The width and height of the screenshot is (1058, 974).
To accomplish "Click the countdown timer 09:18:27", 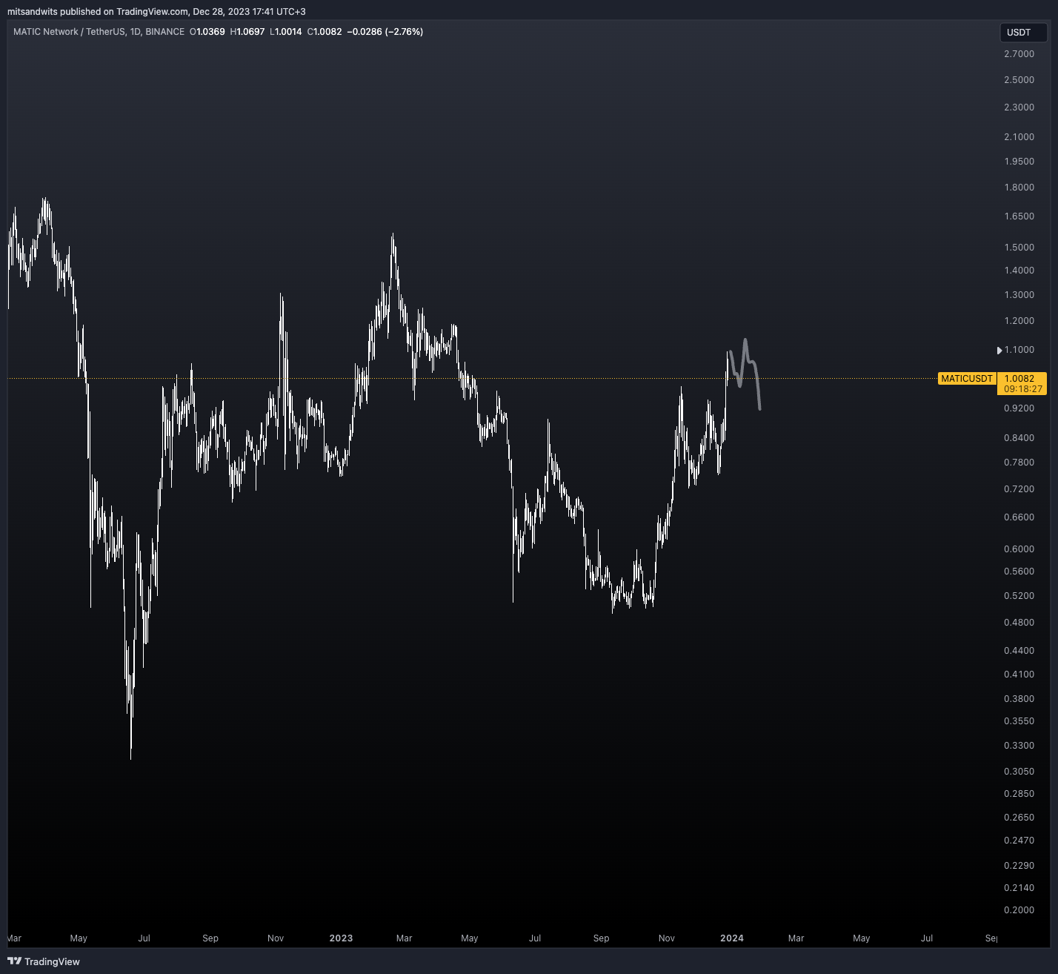I will (x=1022, y=388).
